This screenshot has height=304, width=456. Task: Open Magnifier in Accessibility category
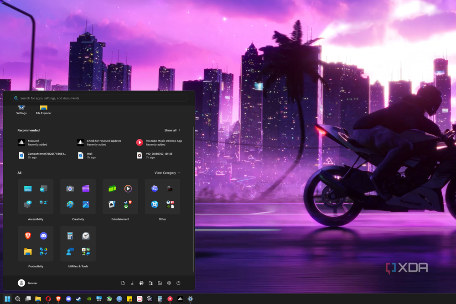point(44,189)
